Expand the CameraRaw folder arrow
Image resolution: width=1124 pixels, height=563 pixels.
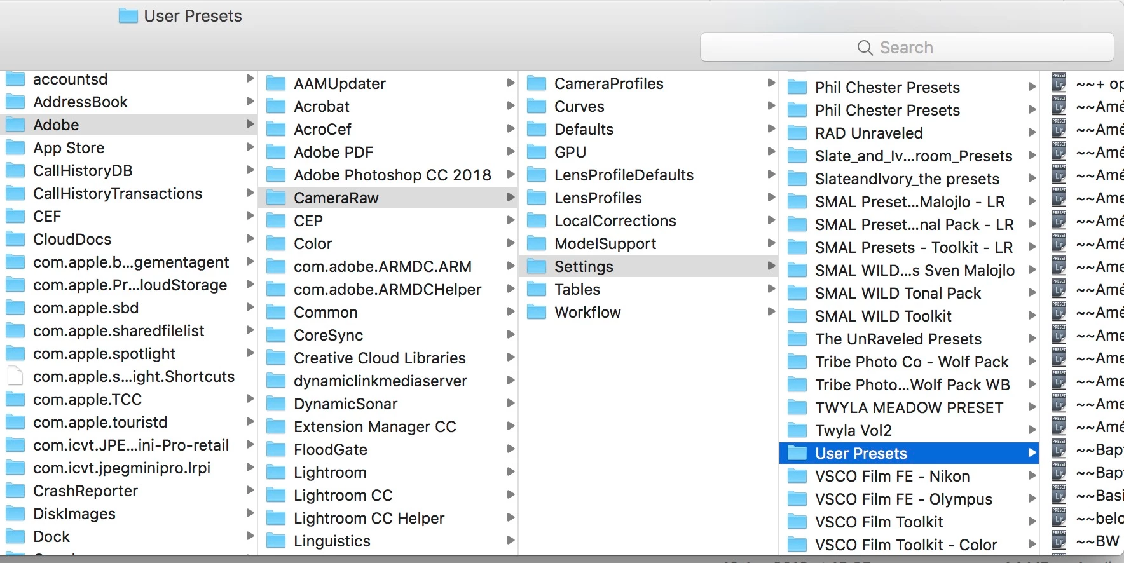511,198
